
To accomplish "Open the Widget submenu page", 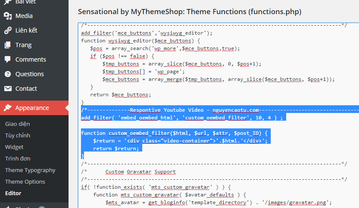I will [x=14, y=147].
